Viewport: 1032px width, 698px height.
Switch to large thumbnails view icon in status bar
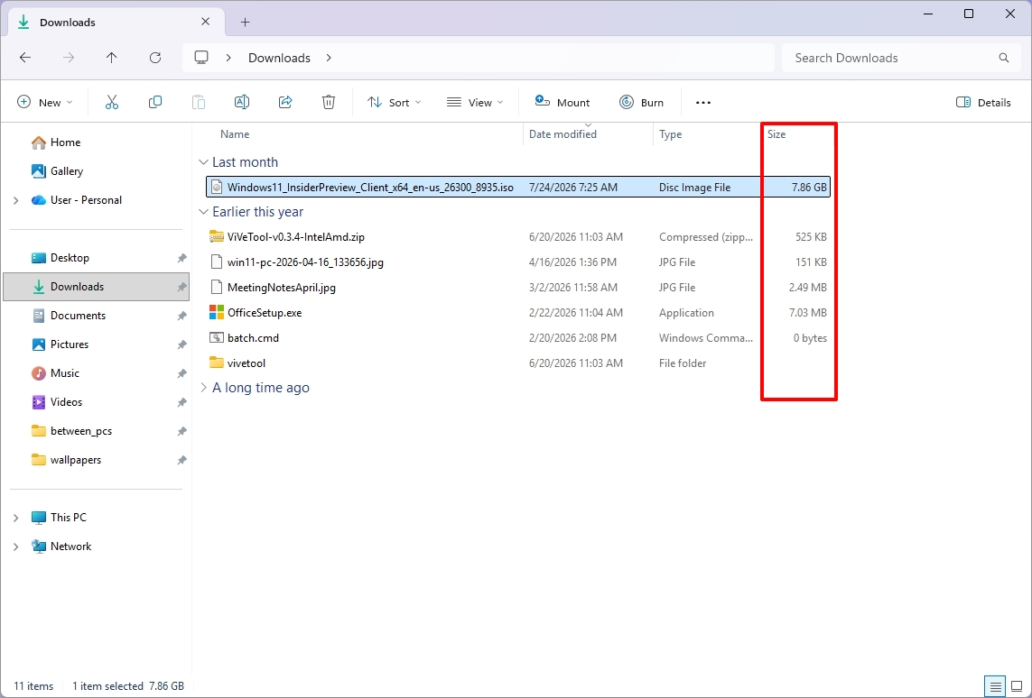(1017, 686)
